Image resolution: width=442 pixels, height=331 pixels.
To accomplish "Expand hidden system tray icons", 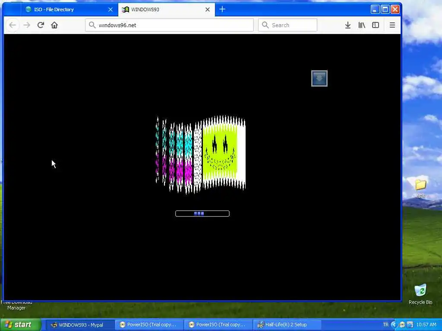I will 394,325.
